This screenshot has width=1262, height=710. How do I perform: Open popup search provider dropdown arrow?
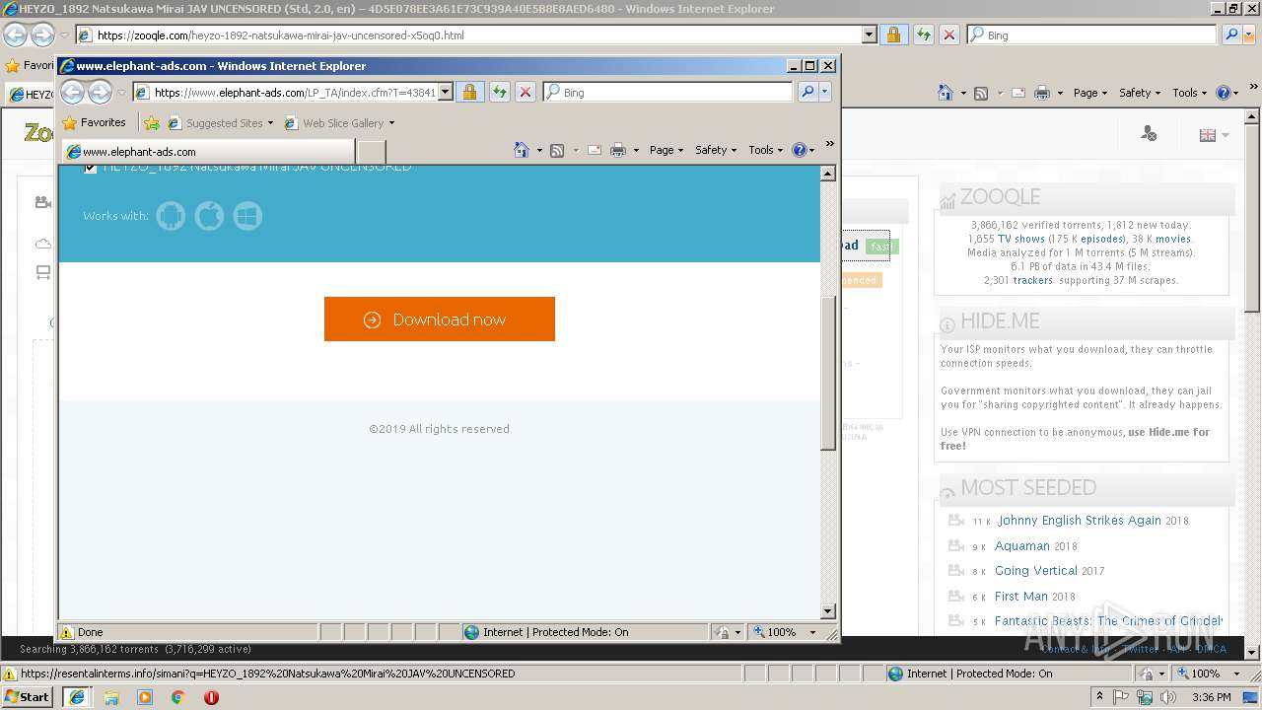point(825,92)
